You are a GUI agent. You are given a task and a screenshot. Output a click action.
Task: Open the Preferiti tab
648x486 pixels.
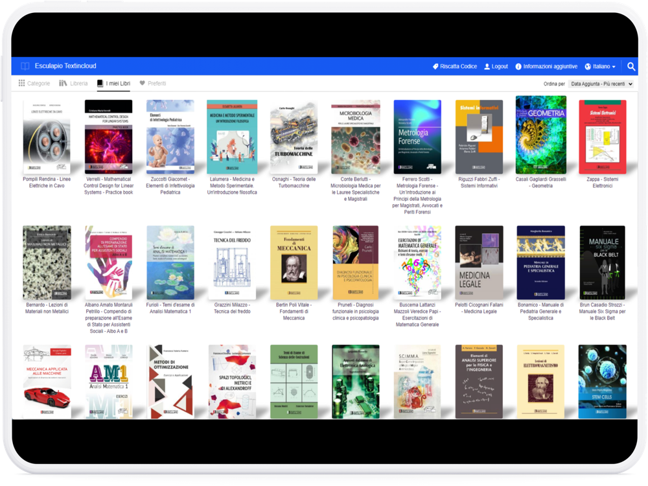[x=152, y=83]
